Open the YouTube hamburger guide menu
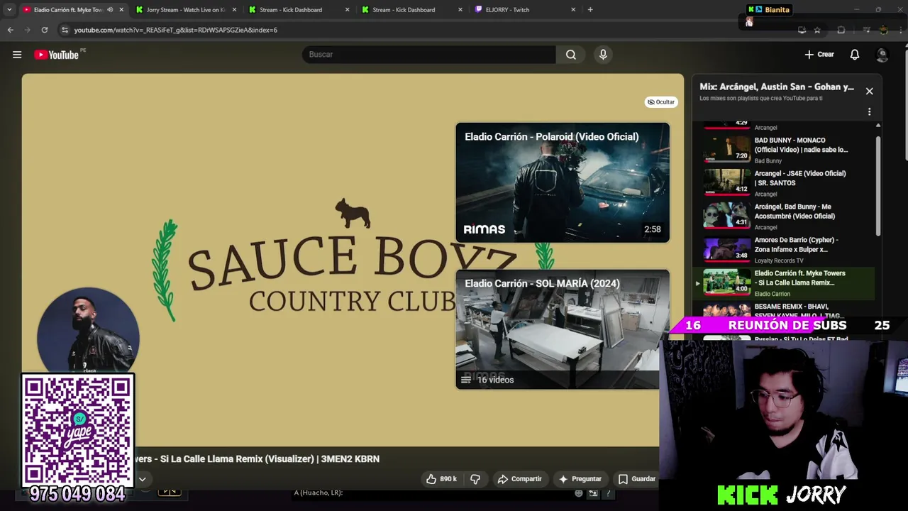908x511 pixels. [x=17, y=55]
